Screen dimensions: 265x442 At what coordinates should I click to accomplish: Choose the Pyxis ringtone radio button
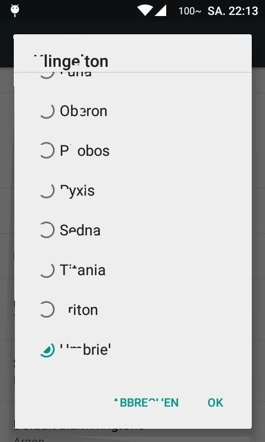coord(47,191)
